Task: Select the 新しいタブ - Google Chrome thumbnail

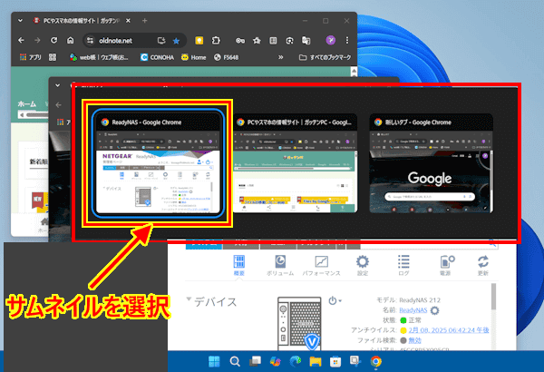Action: (x=431, y=163)
